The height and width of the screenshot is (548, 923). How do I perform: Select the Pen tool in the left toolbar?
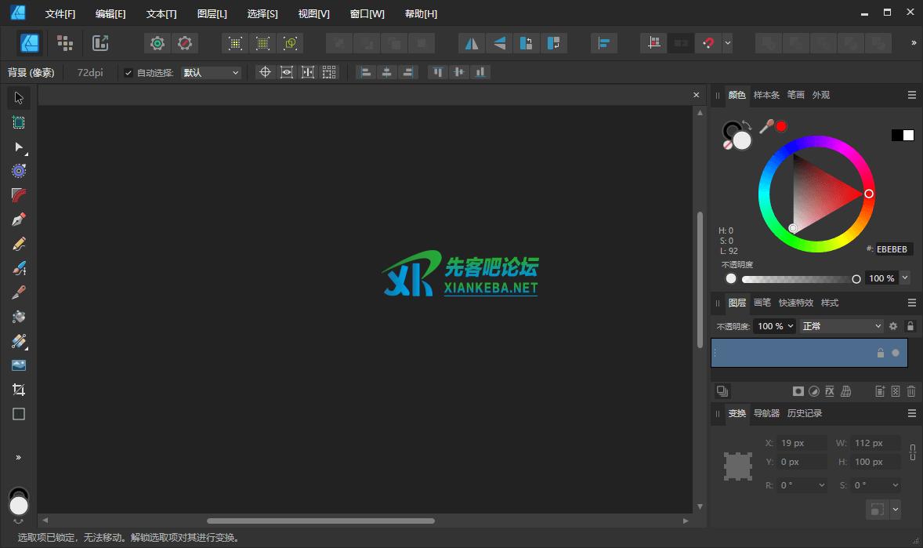[18, 219]
